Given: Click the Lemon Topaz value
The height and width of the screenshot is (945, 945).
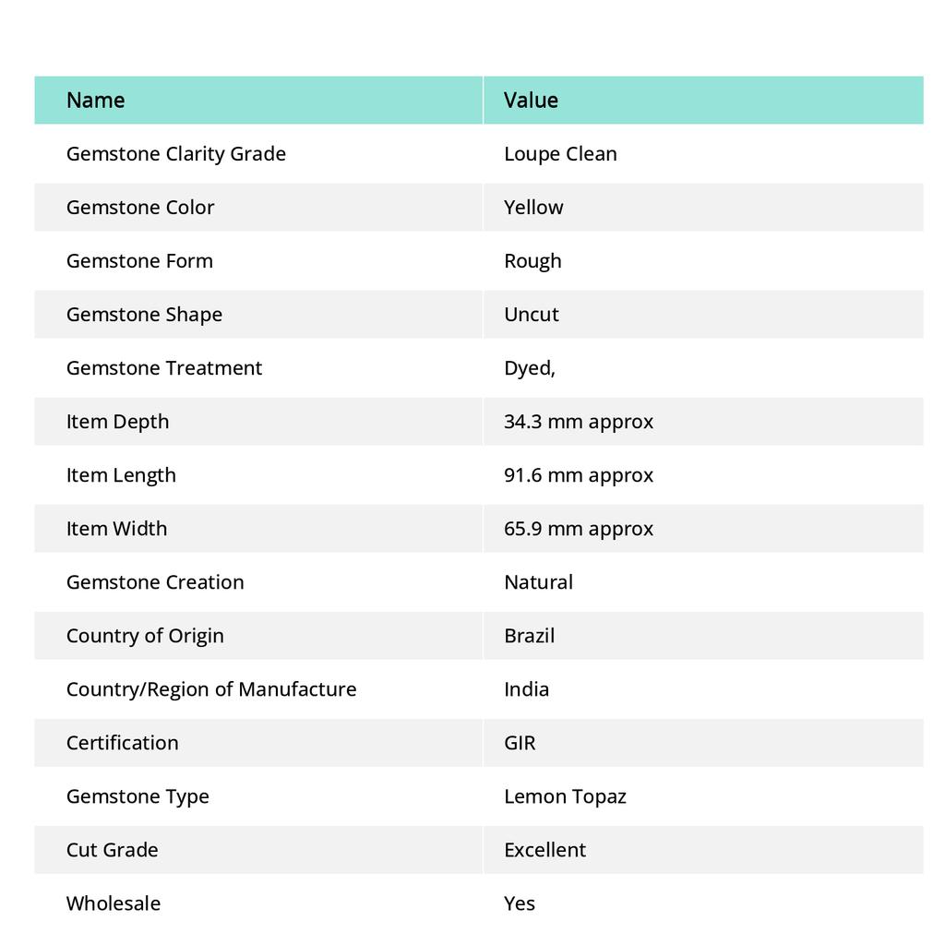Looking at the screenshot, I should (566, 796).
